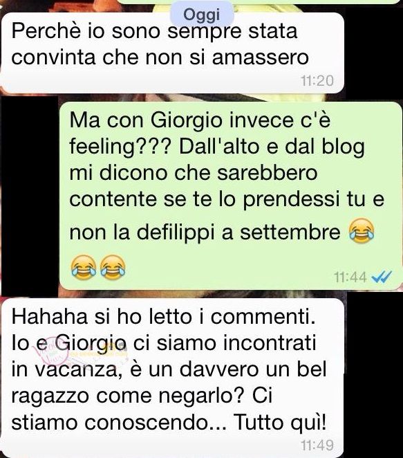Click "Giorgio" in the green sent message

pos(187,121)
